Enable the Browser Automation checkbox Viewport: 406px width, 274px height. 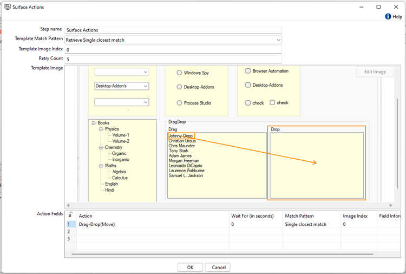(248, 71)
